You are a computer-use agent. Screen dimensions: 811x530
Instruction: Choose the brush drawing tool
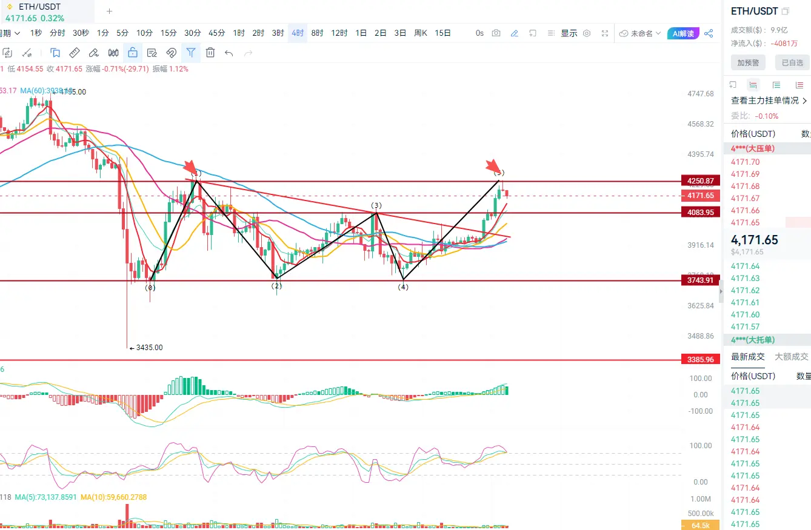click(94, 53)
